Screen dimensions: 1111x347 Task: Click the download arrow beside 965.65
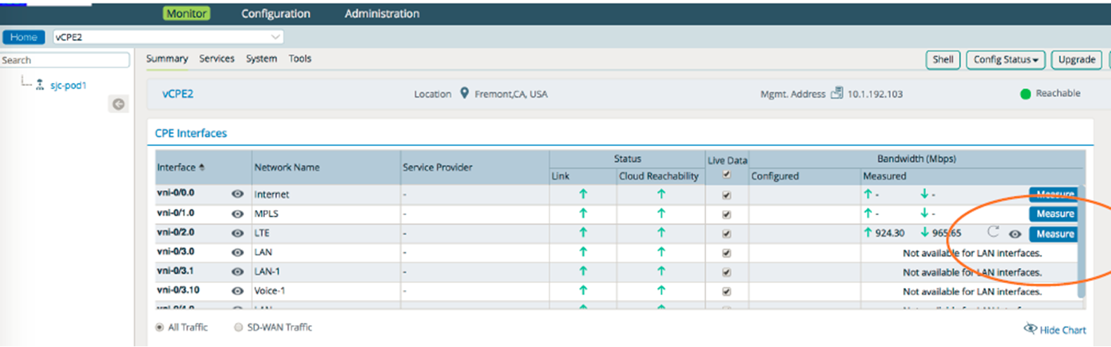point(924,233)
